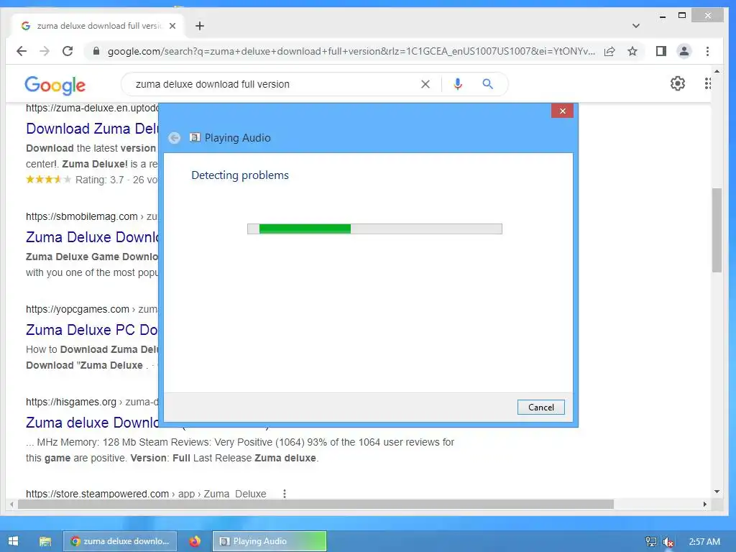Click https://hisgames.org result URL
Screen dimensions: 736x552
(x=71, y=402)
